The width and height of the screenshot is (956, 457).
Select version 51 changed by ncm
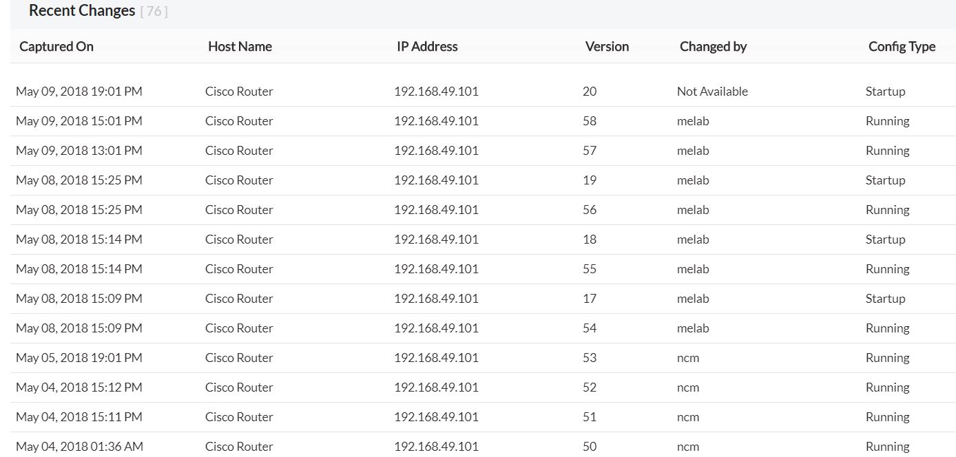(590, 417)
